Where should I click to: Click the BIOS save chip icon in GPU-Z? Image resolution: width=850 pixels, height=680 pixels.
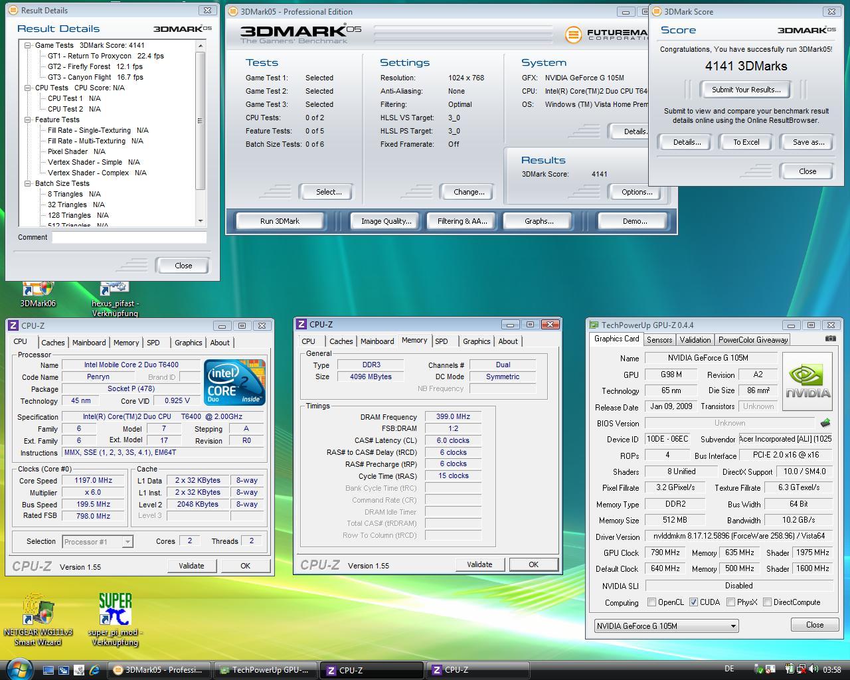(825, 422)
